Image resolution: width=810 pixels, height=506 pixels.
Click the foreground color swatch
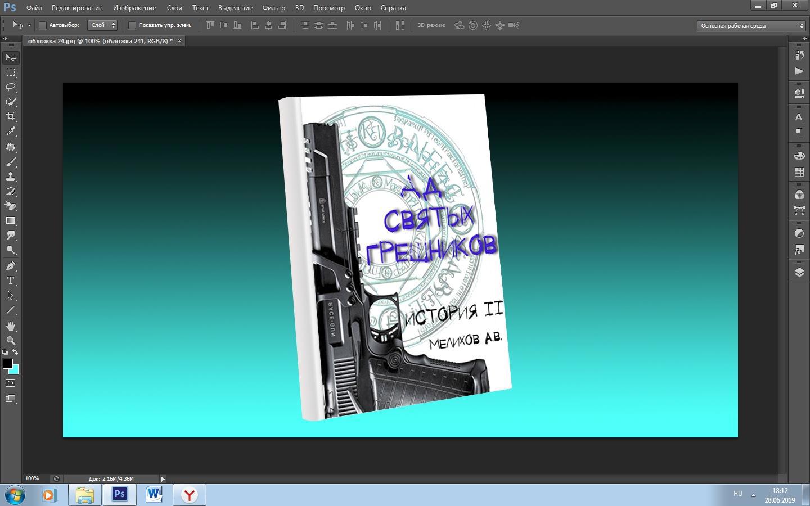(7, 364)
